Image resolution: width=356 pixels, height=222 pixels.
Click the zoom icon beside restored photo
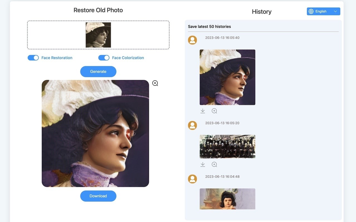155,83
